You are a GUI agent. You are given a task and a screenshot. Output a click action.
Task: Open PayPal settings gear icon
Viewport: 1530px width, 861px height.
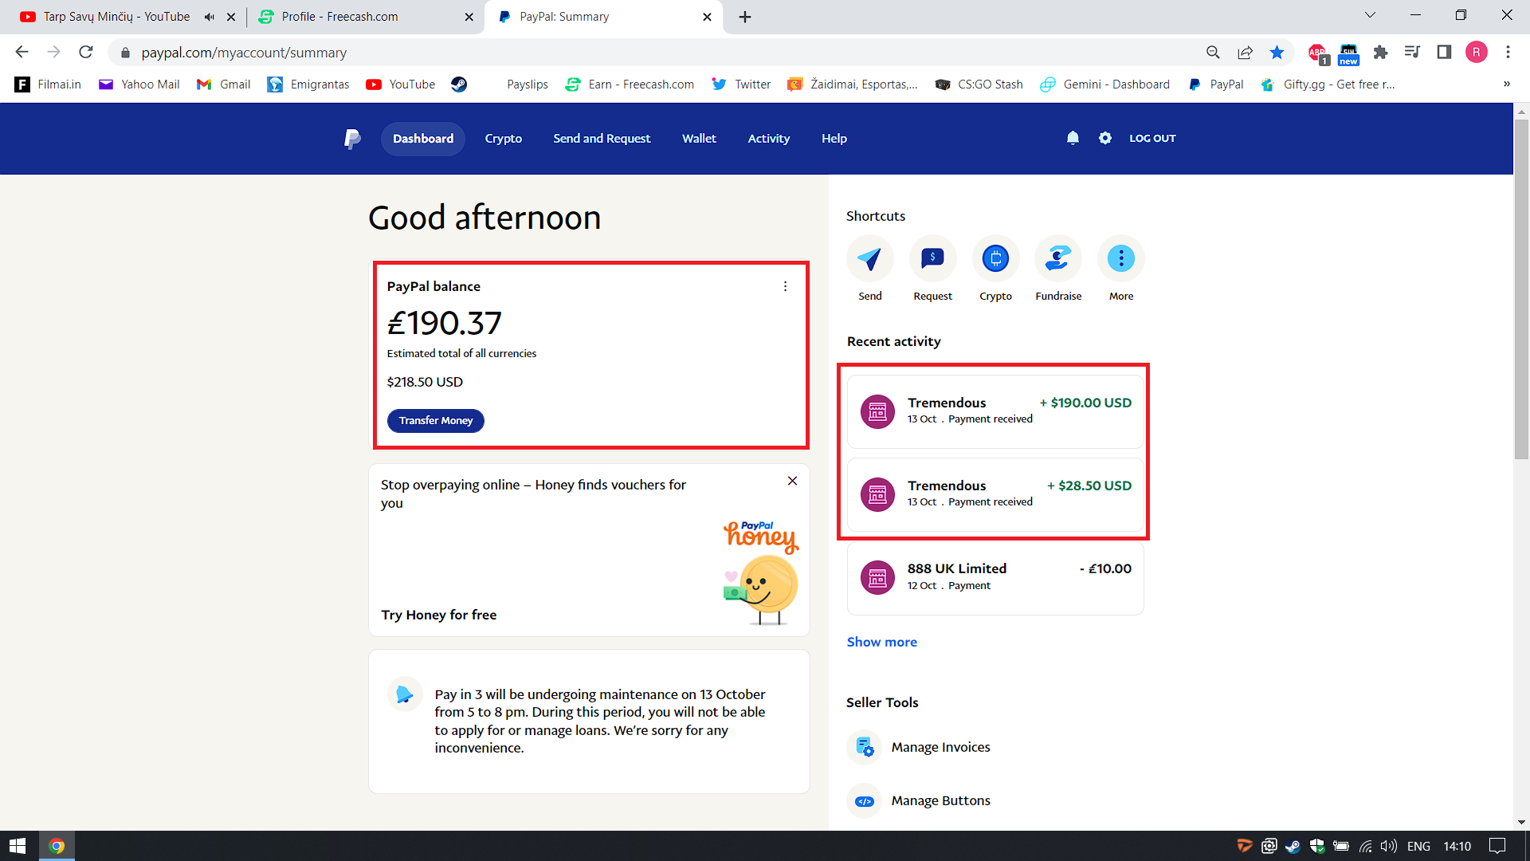click(x=1104, y=138)
